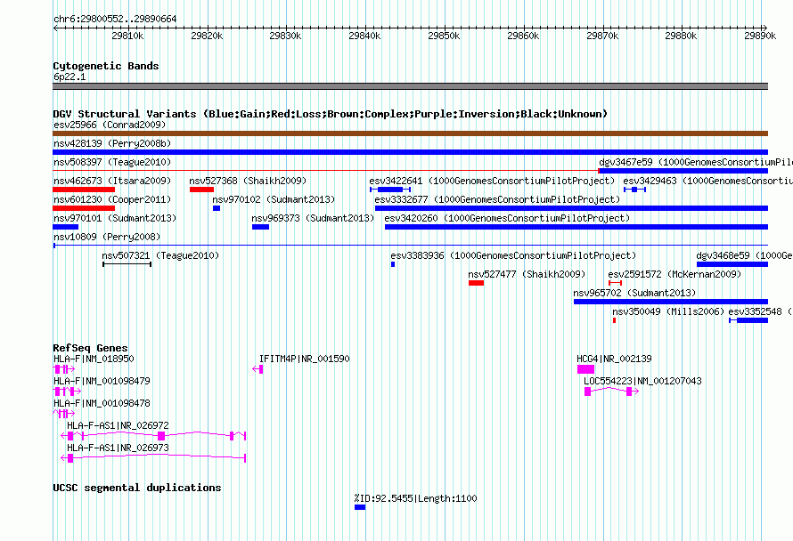Click the Cytogenetic Bands track title

click(x=106, y=66)
